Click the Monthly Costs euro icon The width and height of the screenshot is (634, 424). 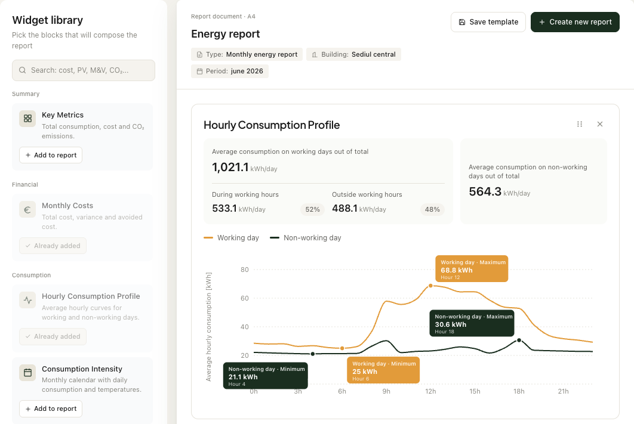pos(27,209)
